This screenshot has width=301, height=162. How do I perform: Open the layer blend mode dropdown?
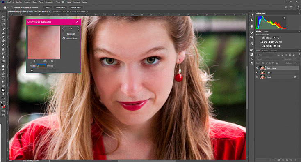(269, 59)
